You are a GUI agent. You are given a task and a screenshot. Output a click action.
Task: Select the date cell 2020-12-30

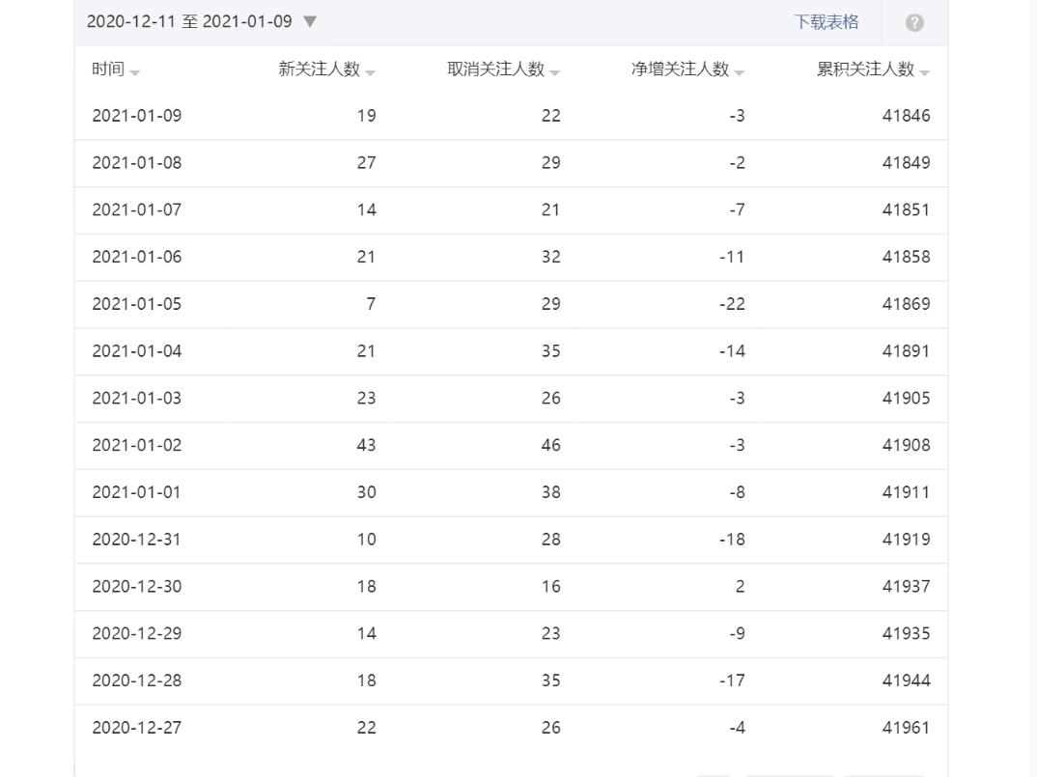(x=137, y=587)
